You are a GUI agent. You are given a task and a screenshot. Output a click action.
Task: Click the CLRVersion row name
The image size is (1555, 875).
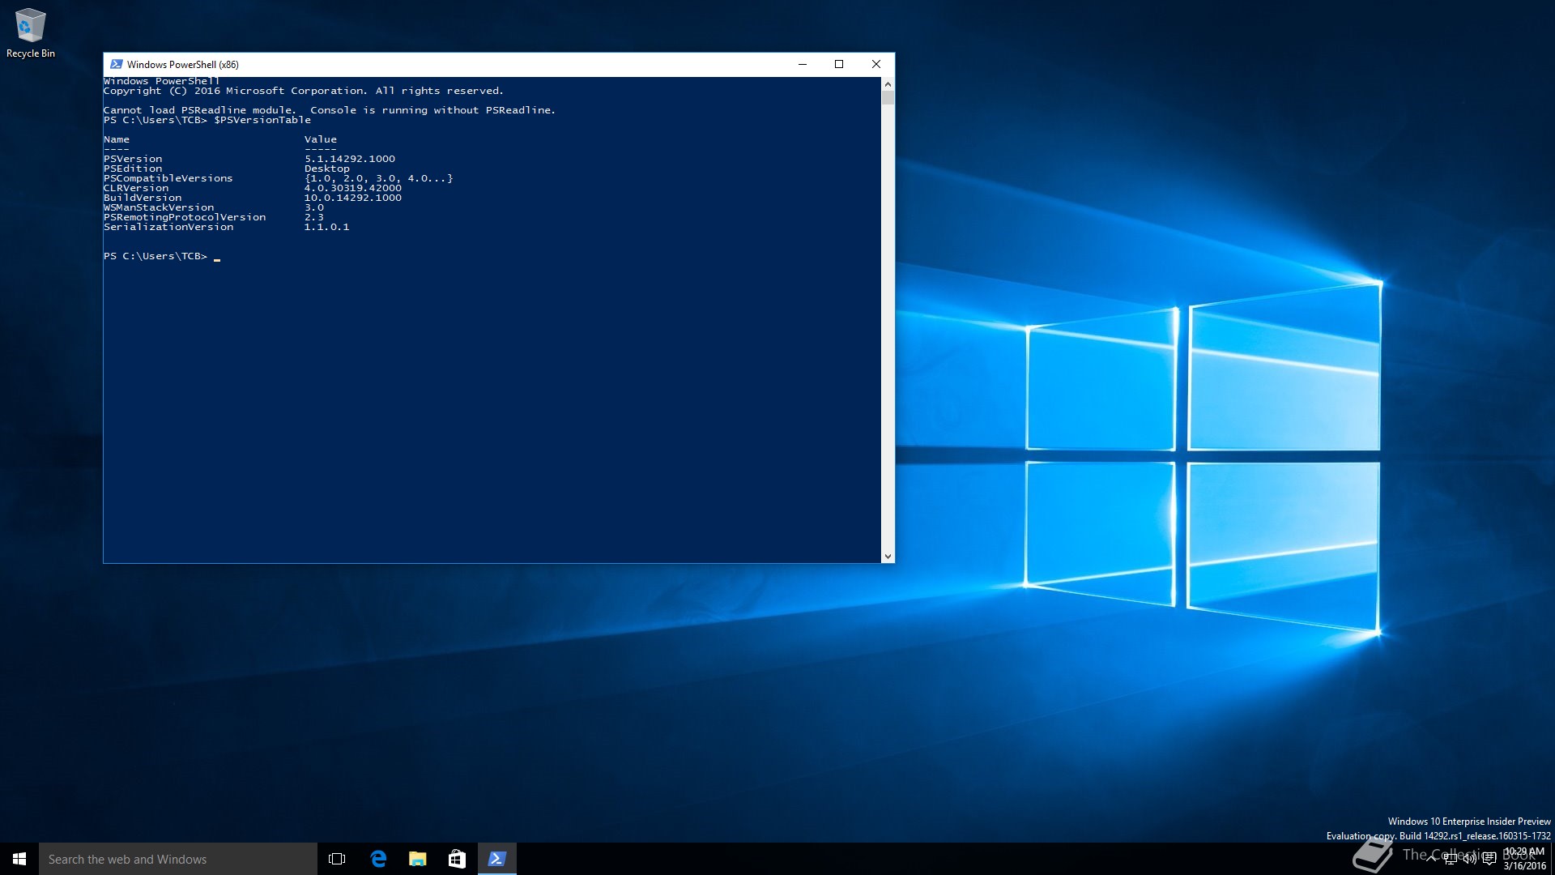(x=136, y=188)
